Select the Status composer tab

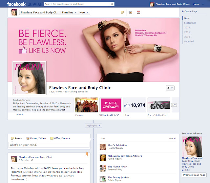(x=16, y=138)
